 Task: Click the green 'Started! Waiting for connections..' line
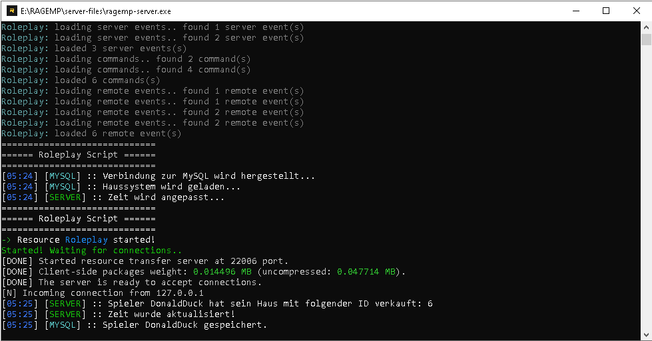[x=91, y=251]
